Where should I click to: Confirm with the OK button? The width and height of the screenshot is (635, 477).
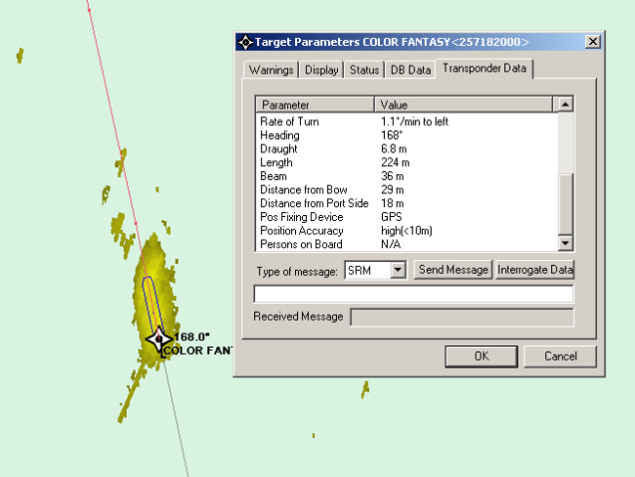pyautogui.click(x=481, y=356)
